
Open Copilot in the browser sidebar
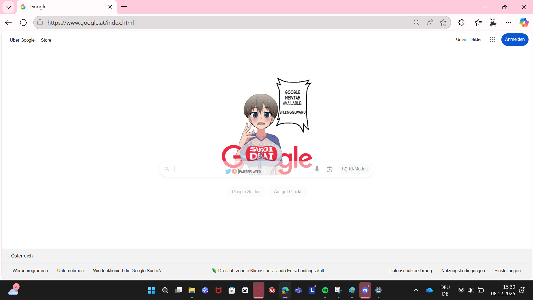coord(524,23)
